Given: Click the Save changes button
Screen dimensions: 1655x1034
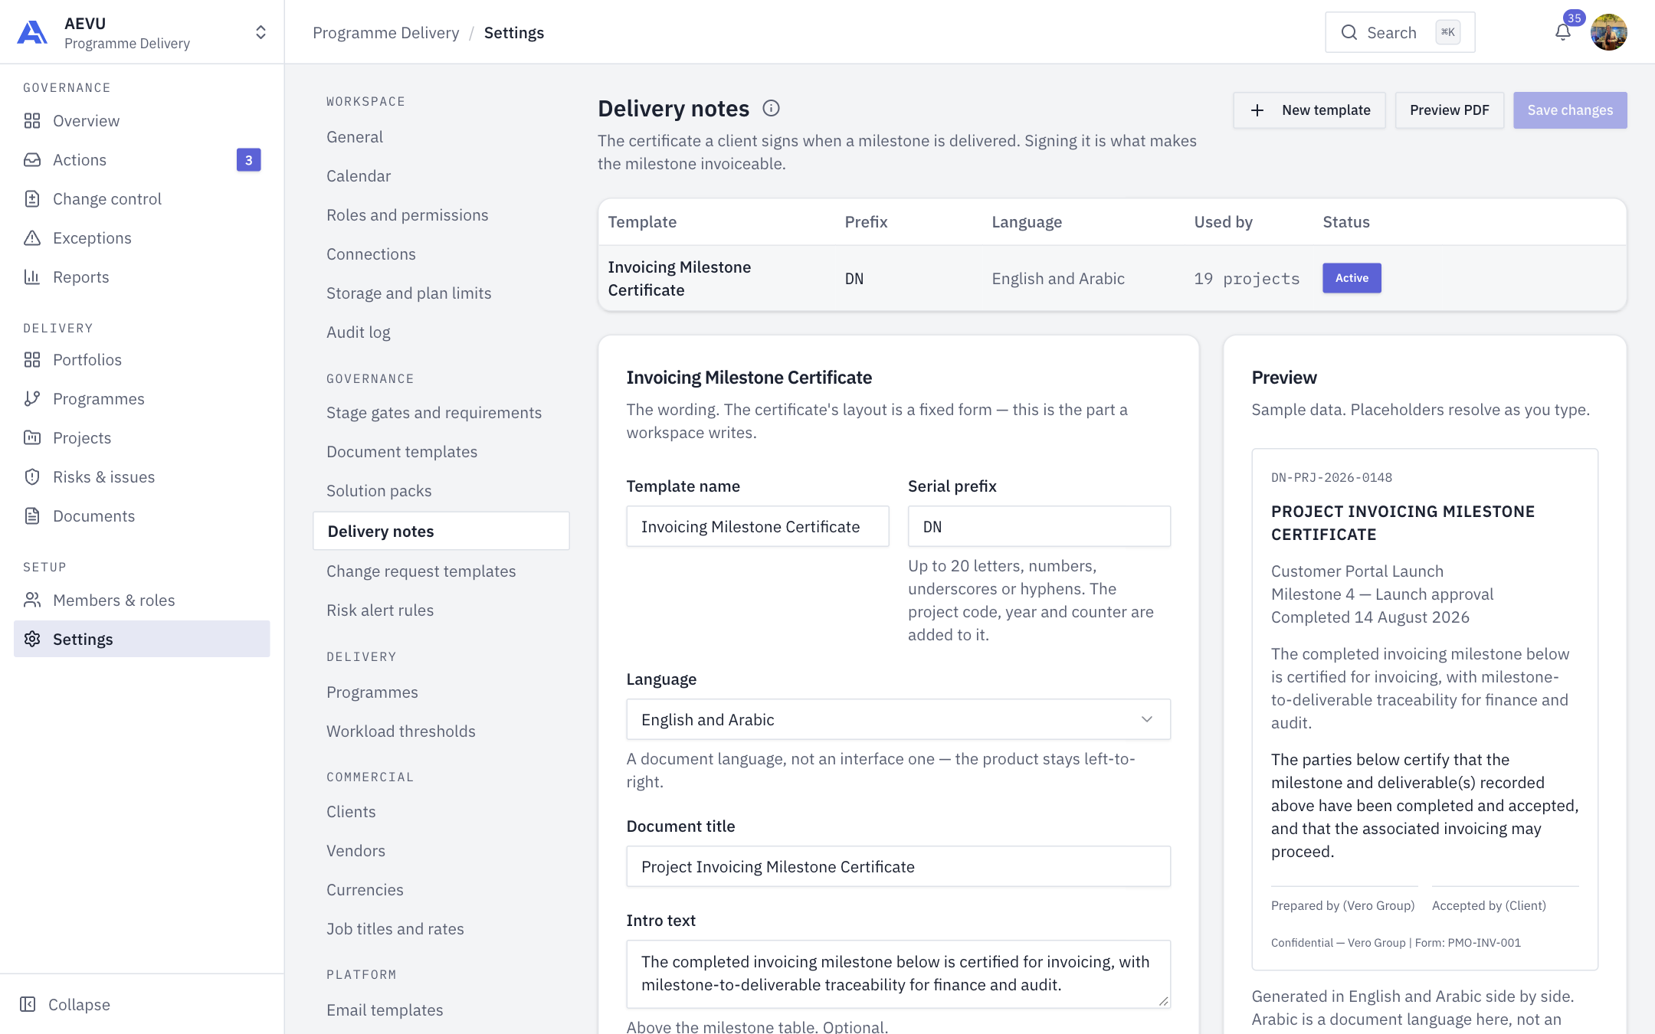Looking at the screenshot, I should click(x=1570, y=110).
